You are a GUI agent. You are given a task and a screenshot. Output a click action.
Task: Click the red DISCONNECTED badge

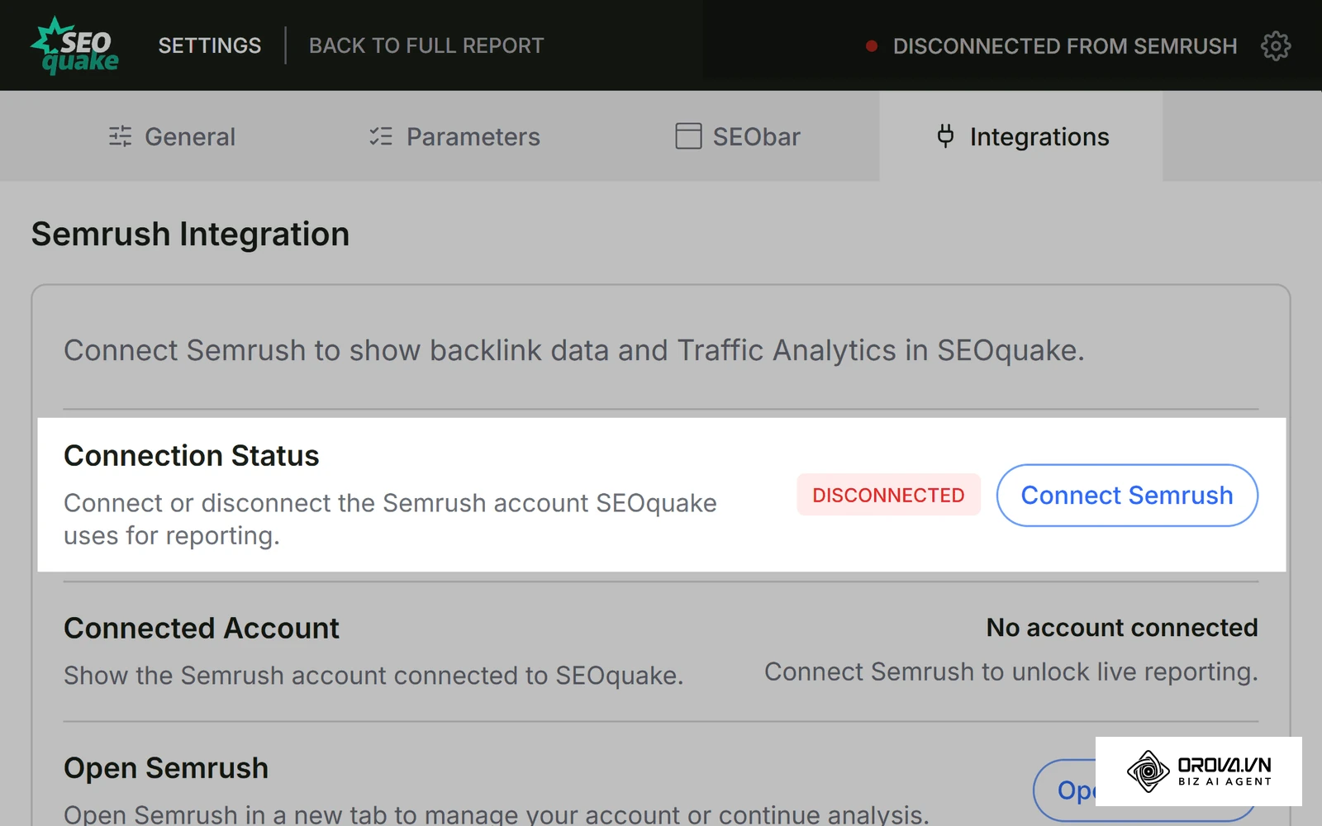pos(888,495)
